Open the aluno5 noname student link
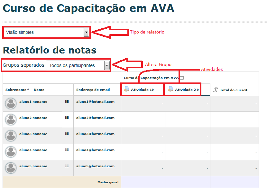This screenshot has height=192, width=267. pyautogui.click(x=33, y=166)
